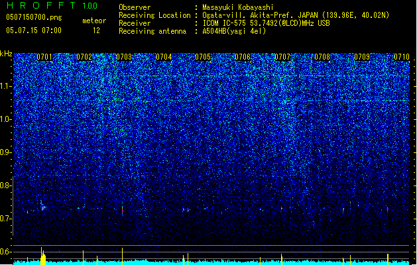Click the 0705 time marker

(203, 57)
